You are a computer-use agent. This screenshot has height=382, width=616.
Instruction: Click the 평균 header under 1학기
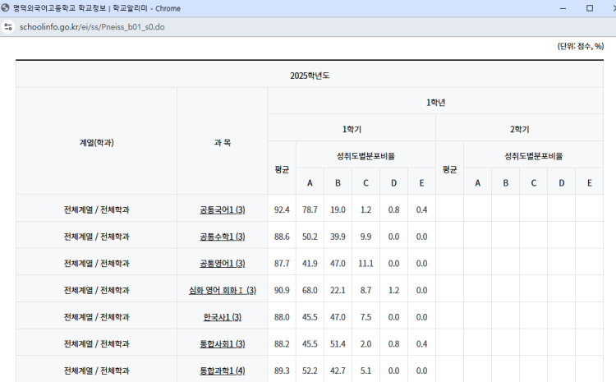click(x=282, y=169)
